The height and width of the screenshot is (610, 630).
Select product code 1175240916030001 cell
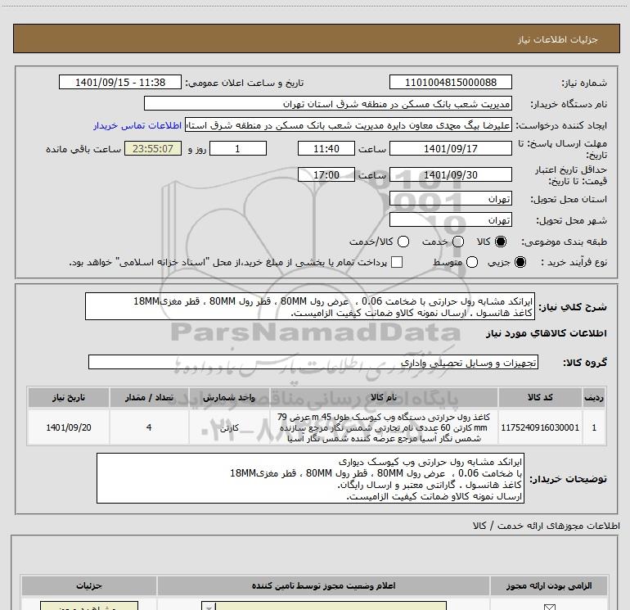[540, 427]
